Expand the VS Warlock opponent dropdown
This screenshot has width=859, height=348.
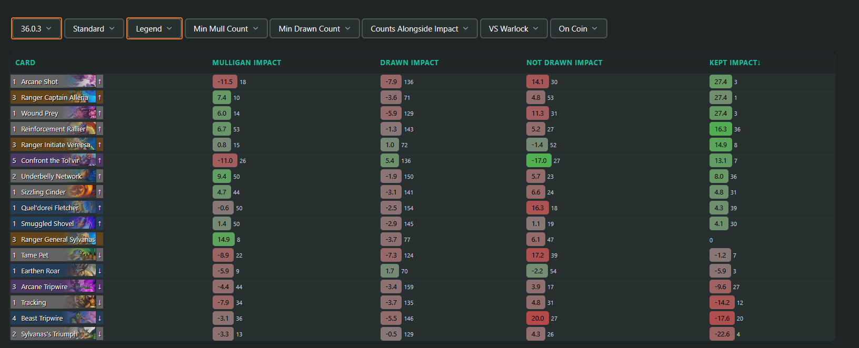point(514,28)
